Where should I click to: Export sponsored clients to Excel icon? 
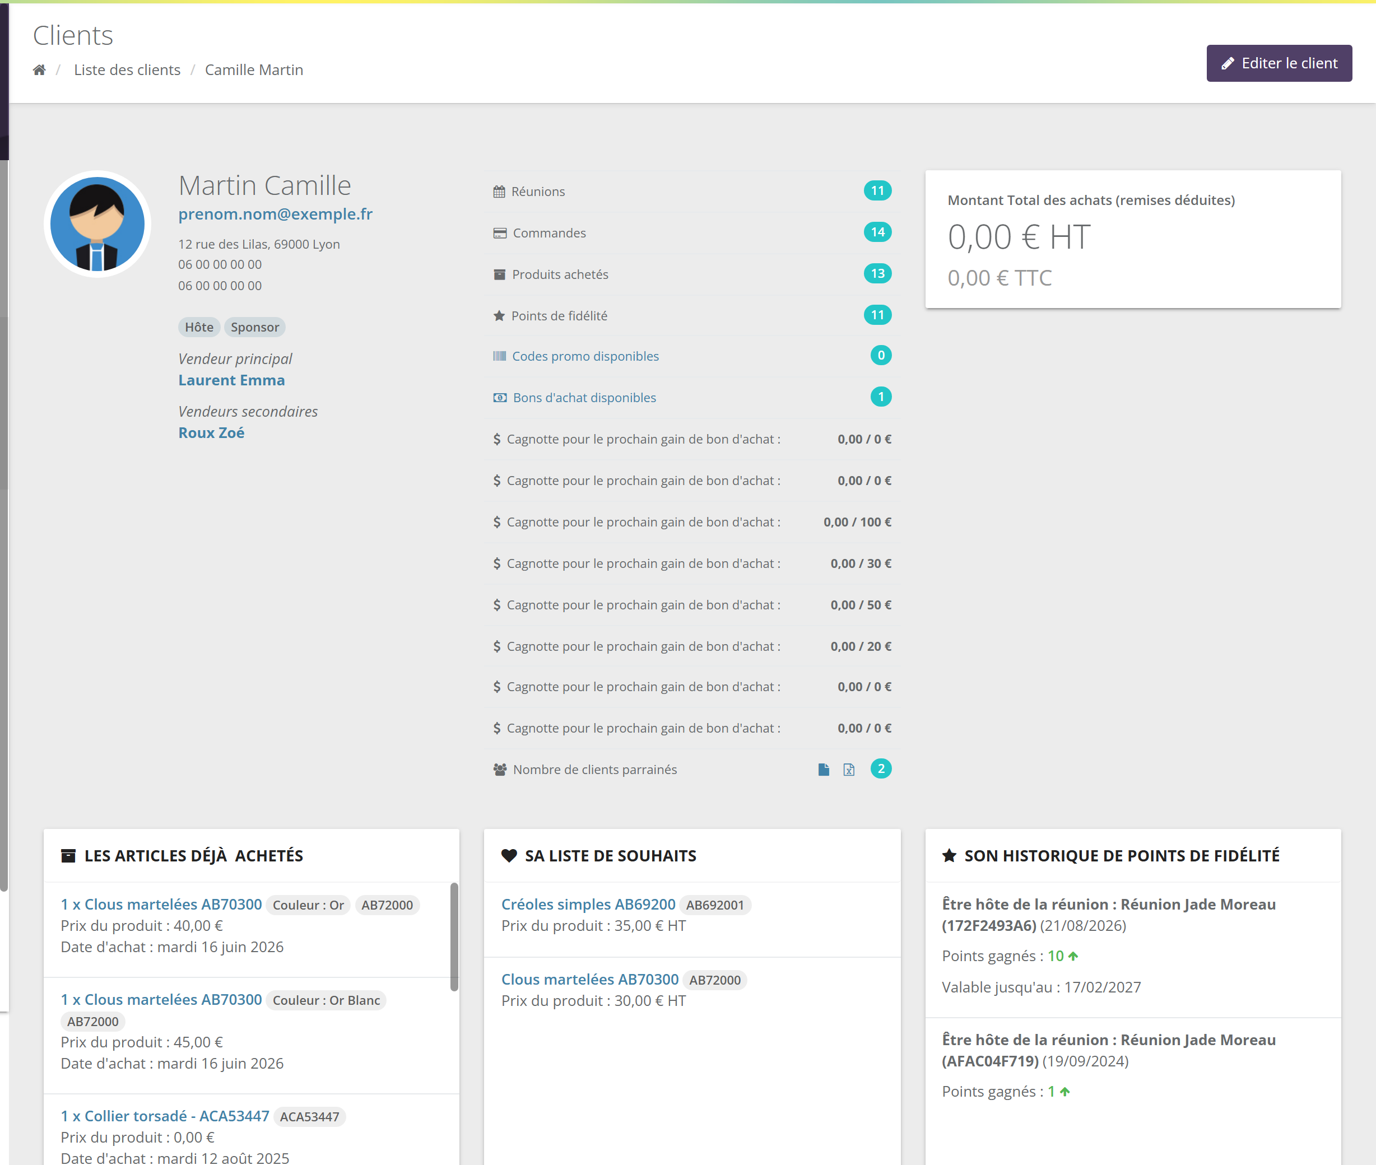[x=849, y=770]
